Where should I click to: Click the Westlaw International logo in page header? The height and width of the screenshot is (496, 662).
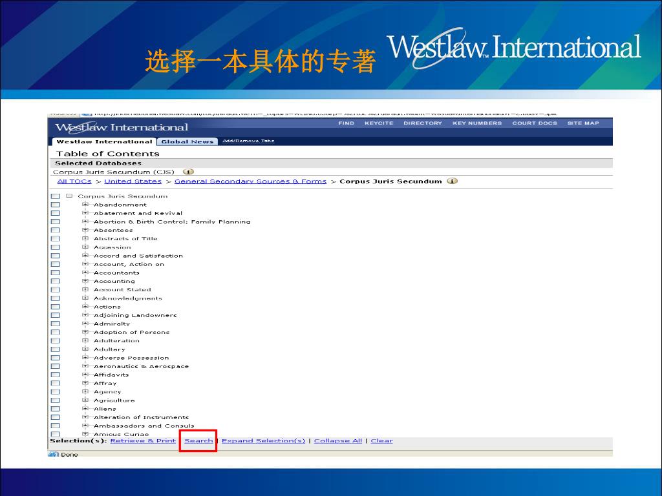pos(122,127)
